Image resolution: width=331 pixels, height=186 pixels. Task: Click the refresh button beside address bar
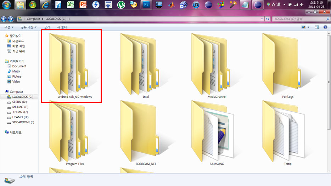point(268,19)
